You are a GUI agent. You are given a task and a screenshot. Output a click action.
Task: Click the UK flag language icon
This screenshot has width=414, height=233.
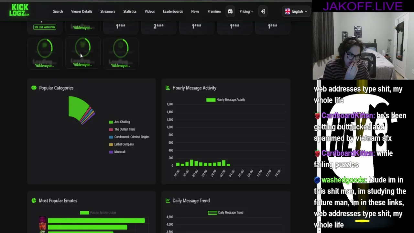(x=288, y=11)
